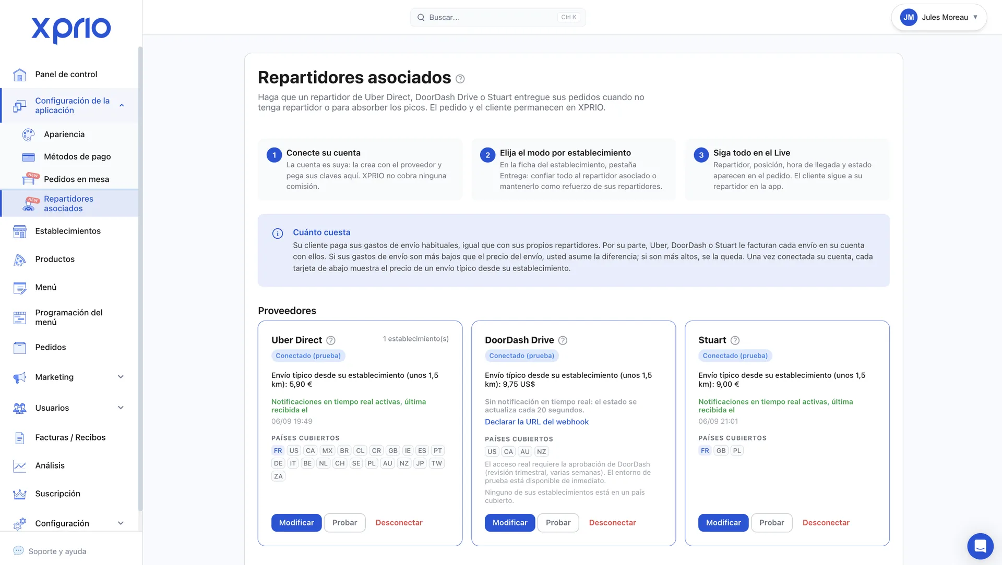Test the DoorDash Drive connection
1002x565 pixels.
pos(558,523)
